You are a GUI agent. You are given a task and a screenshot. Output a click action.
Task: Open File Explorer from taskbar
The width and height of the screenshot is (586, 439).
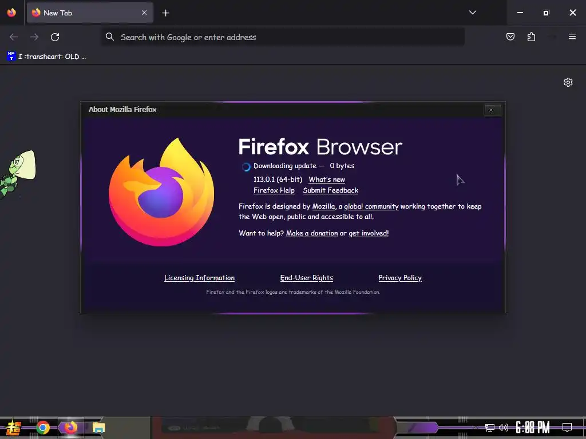[x=98, y=428]
